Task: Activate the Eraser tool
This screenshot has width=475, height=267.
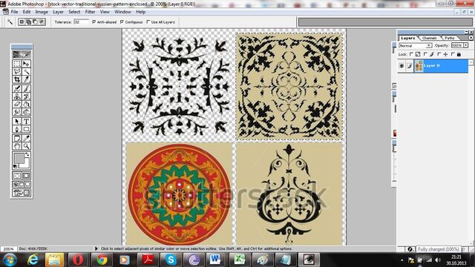Action: 17,105
